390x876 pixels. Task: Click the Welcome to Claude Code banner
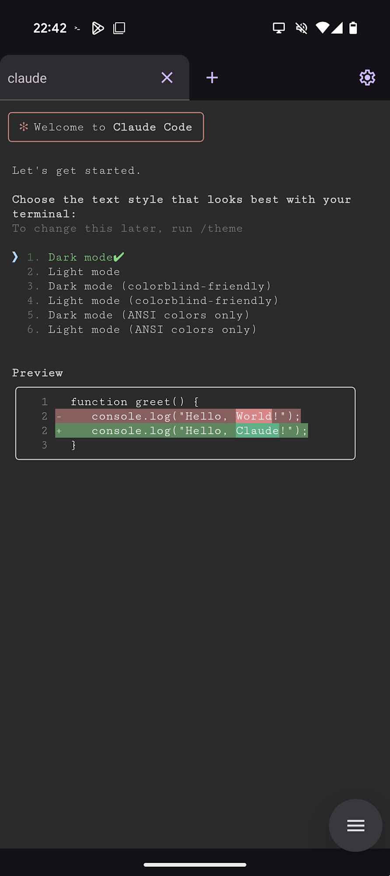(x=106, y=127)
